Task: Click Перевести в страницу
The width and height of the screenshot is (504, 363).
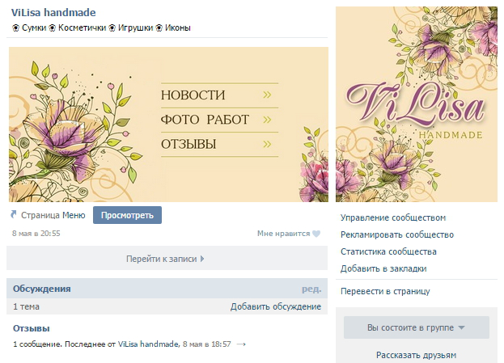Action: pos(385,291)
